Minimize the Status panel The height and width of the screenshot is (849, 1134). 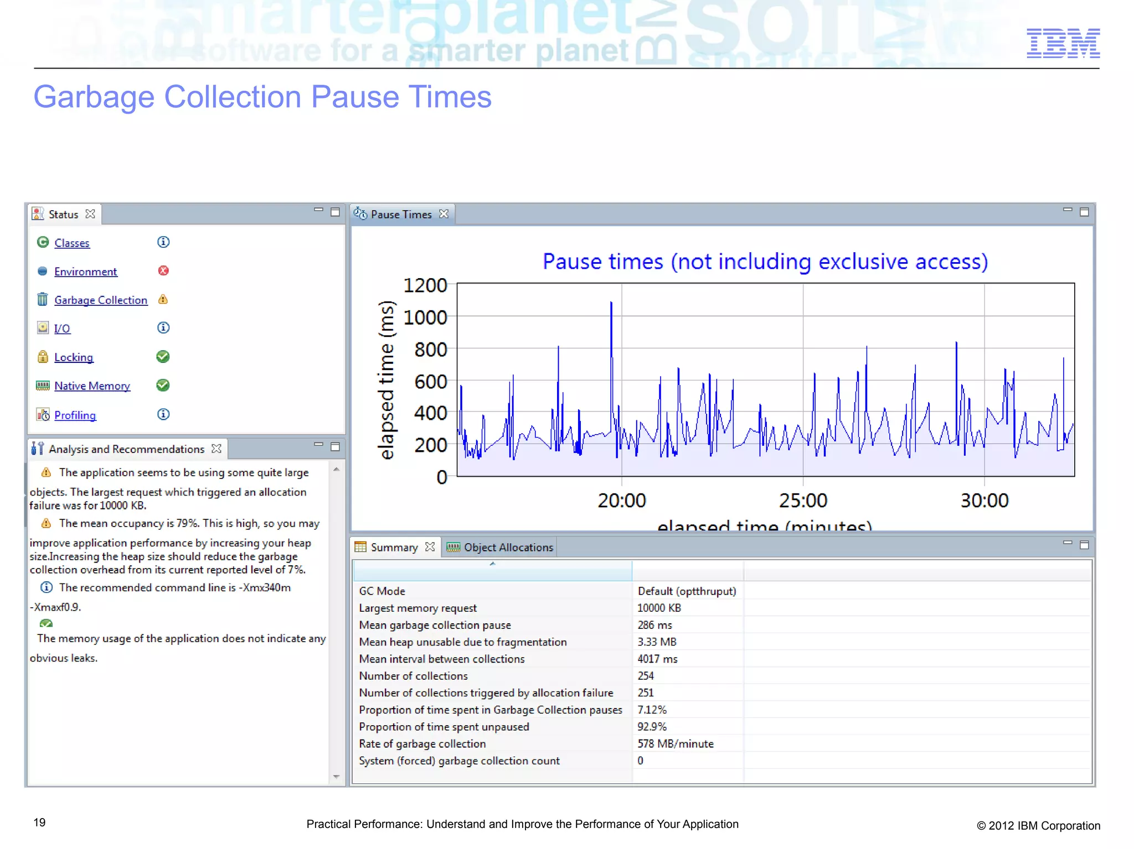318,210
